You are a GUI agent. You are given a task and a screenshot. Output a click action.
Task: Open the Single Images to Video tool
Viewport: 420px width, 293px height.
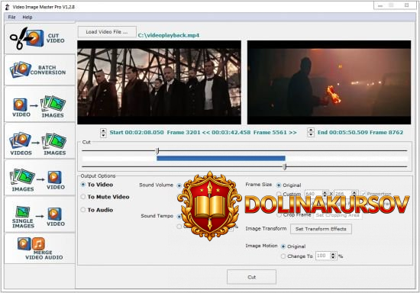coord(40,214)
